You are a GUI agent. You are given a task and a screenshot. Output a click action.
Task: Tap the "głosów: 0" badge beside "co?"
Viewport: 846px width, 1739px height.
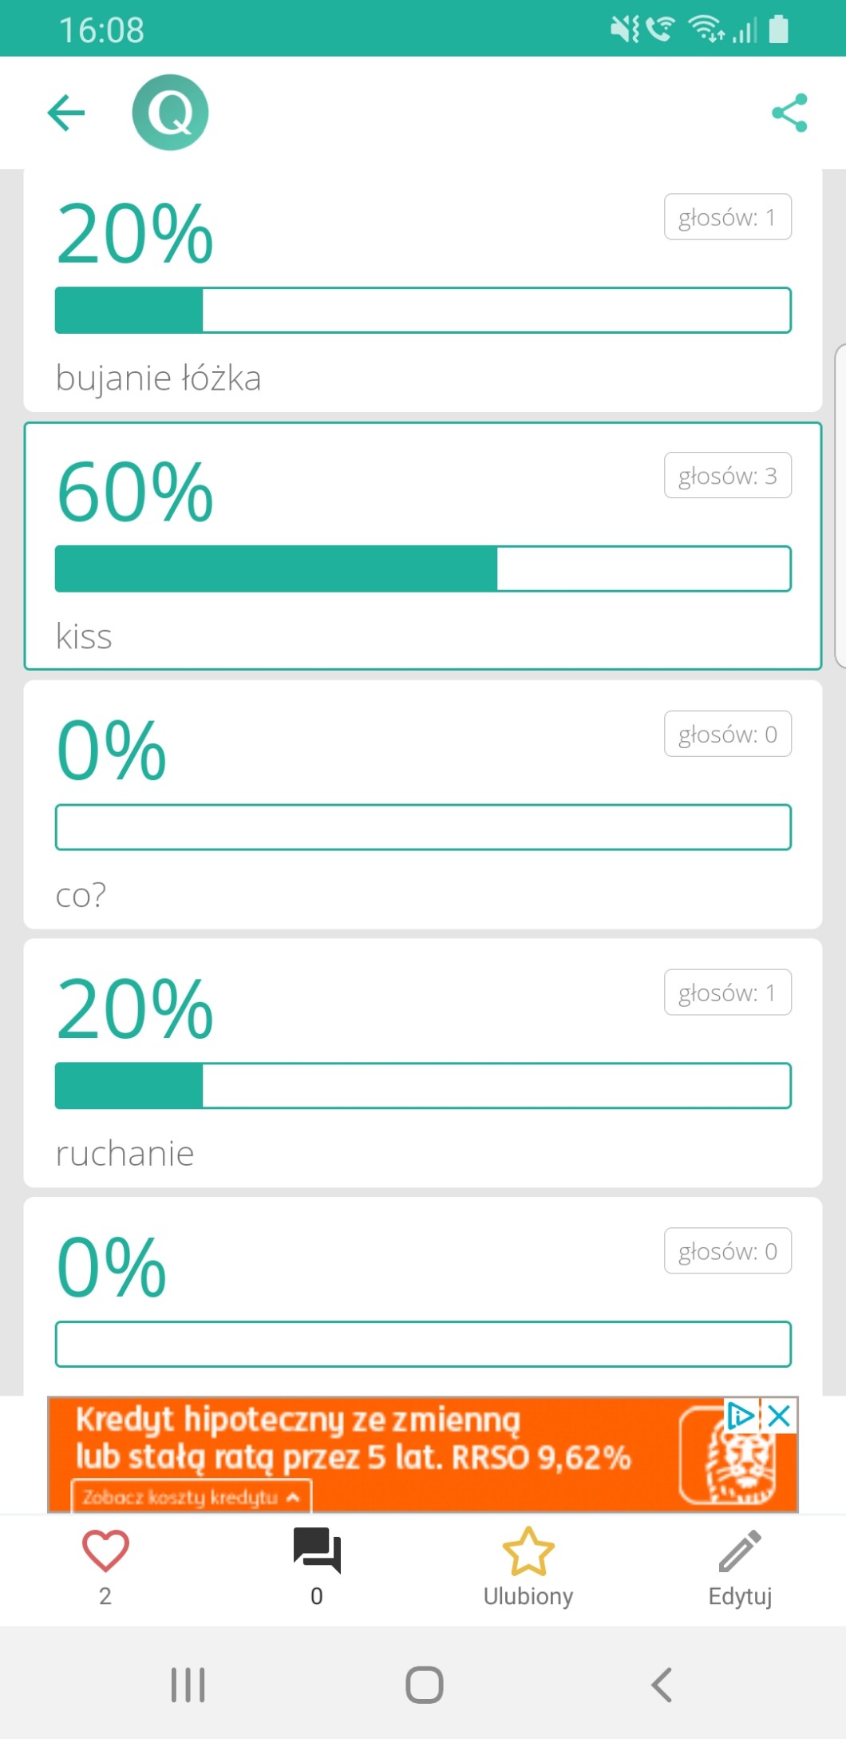(x=727, y=735)
